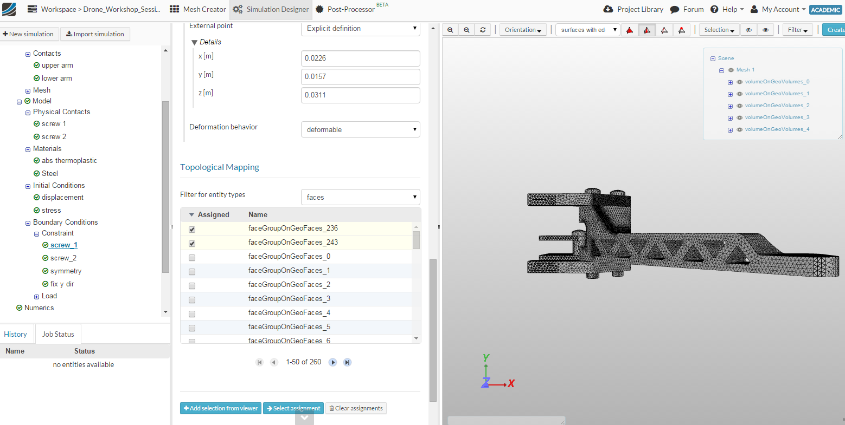The height and width of the screenshot is (425, 845).
Task: Activate volume picking tetrahedron icon
Action: tap(630, 30)
